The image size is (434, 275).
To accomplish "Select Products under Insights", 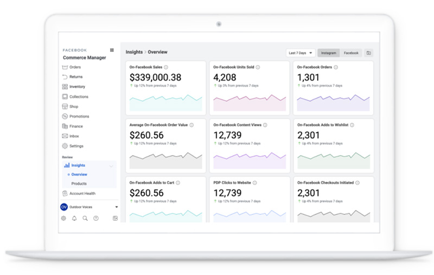I will pyautogui.click(x=79, y=184).
